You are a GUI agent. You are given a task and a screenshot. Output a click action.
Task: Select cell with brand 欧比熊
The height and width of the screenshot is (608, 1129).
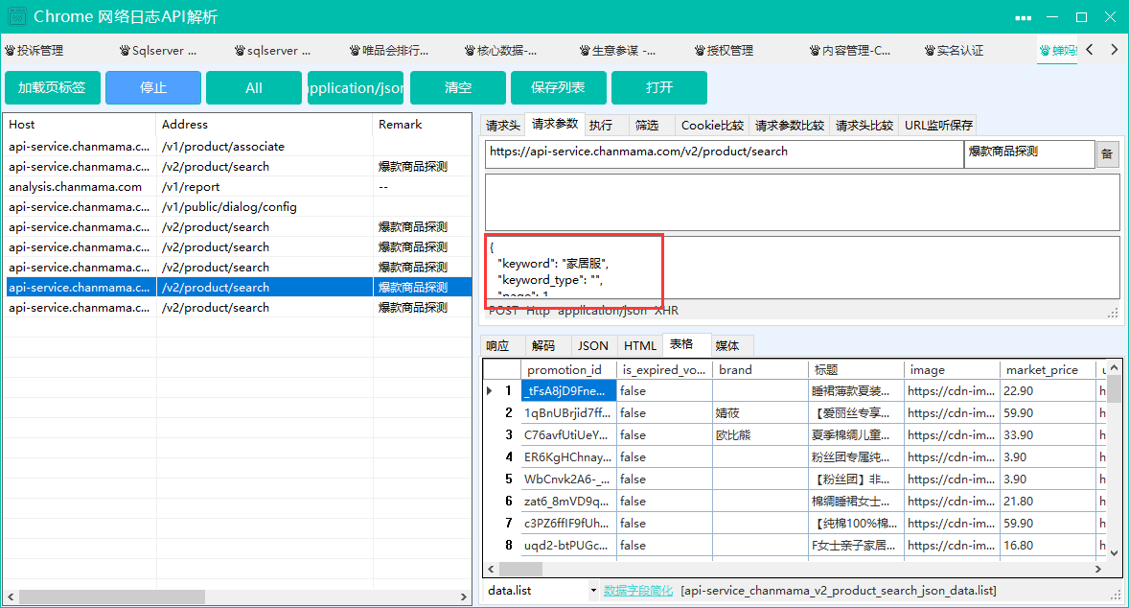(760, 435)
